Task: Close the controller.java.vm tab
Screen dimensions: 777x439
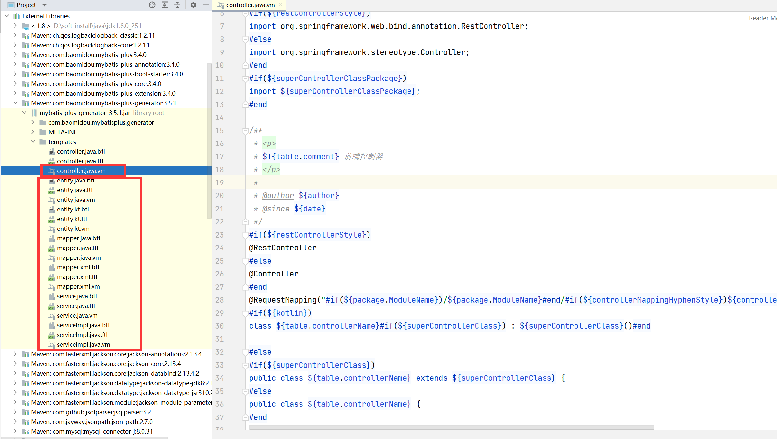Action: 280,5
